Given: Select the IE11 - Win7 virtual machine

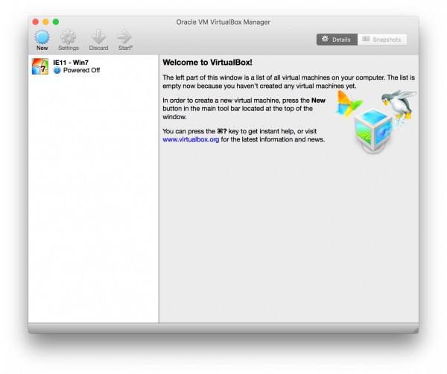Looking at the screenshot, I should (93, 66).
